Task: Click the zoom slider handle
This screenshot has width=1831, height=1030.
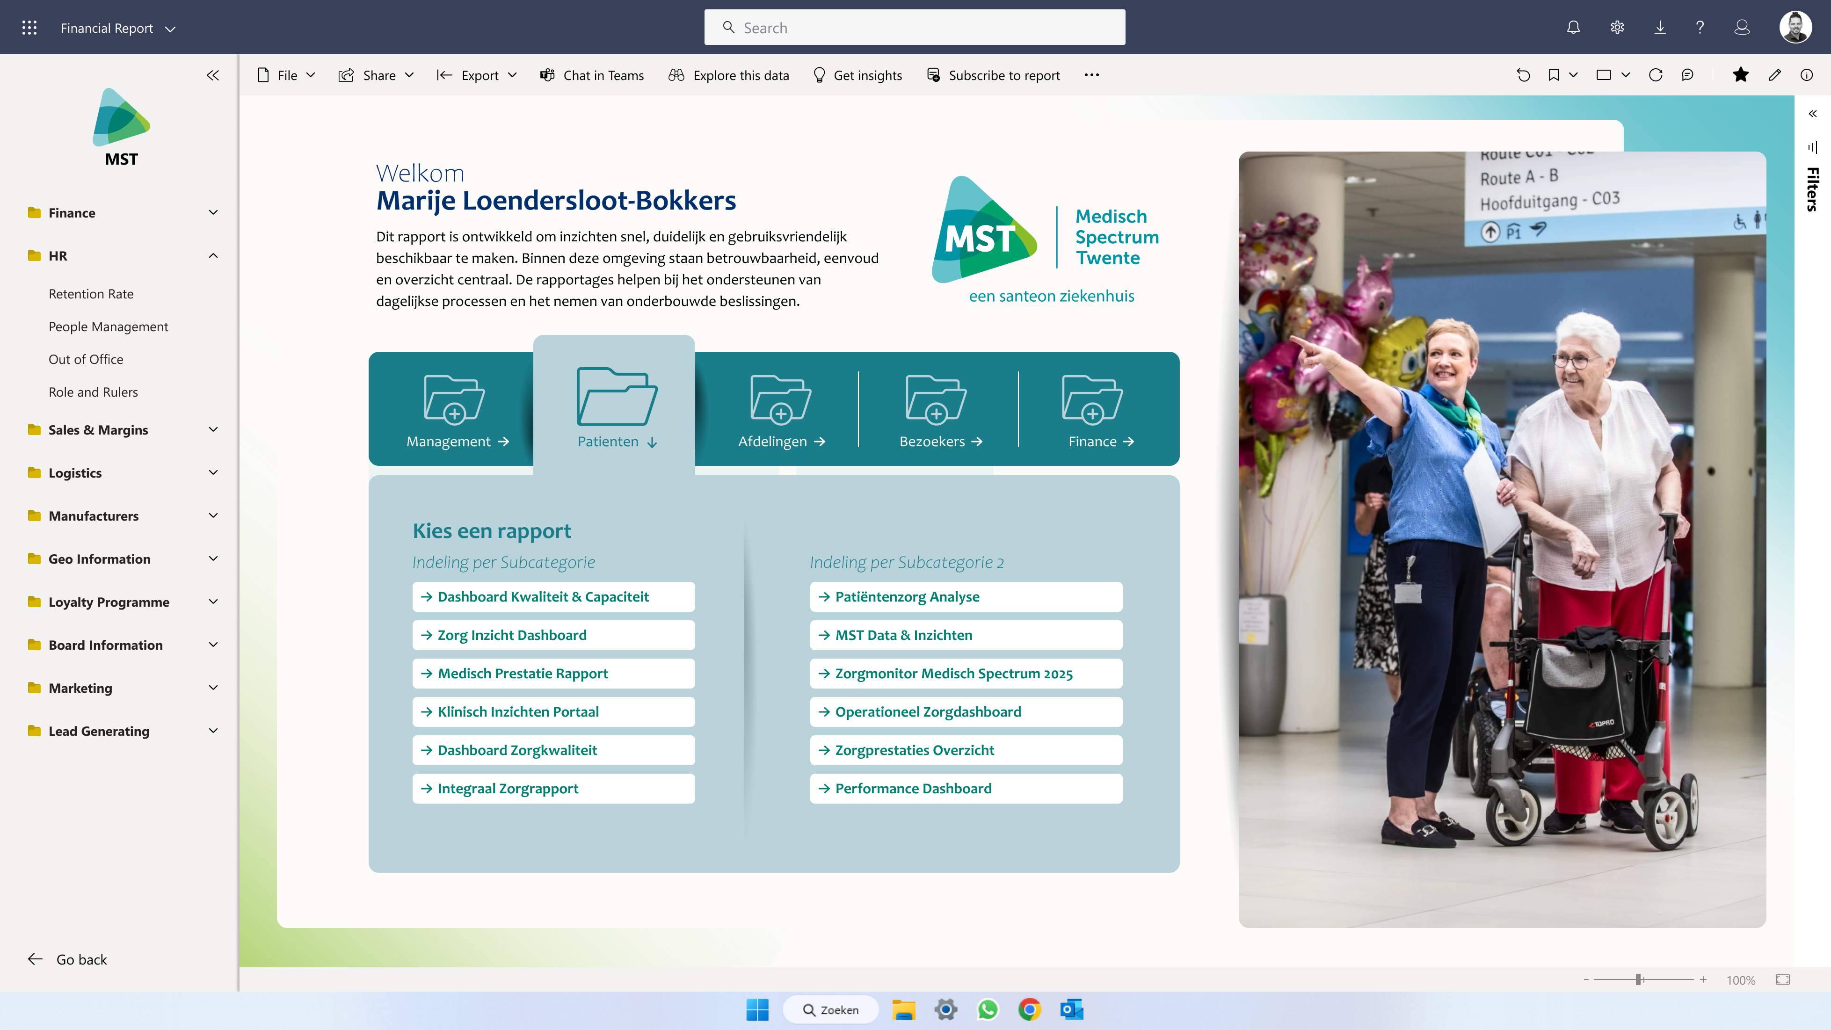Action: point(1638,979)
